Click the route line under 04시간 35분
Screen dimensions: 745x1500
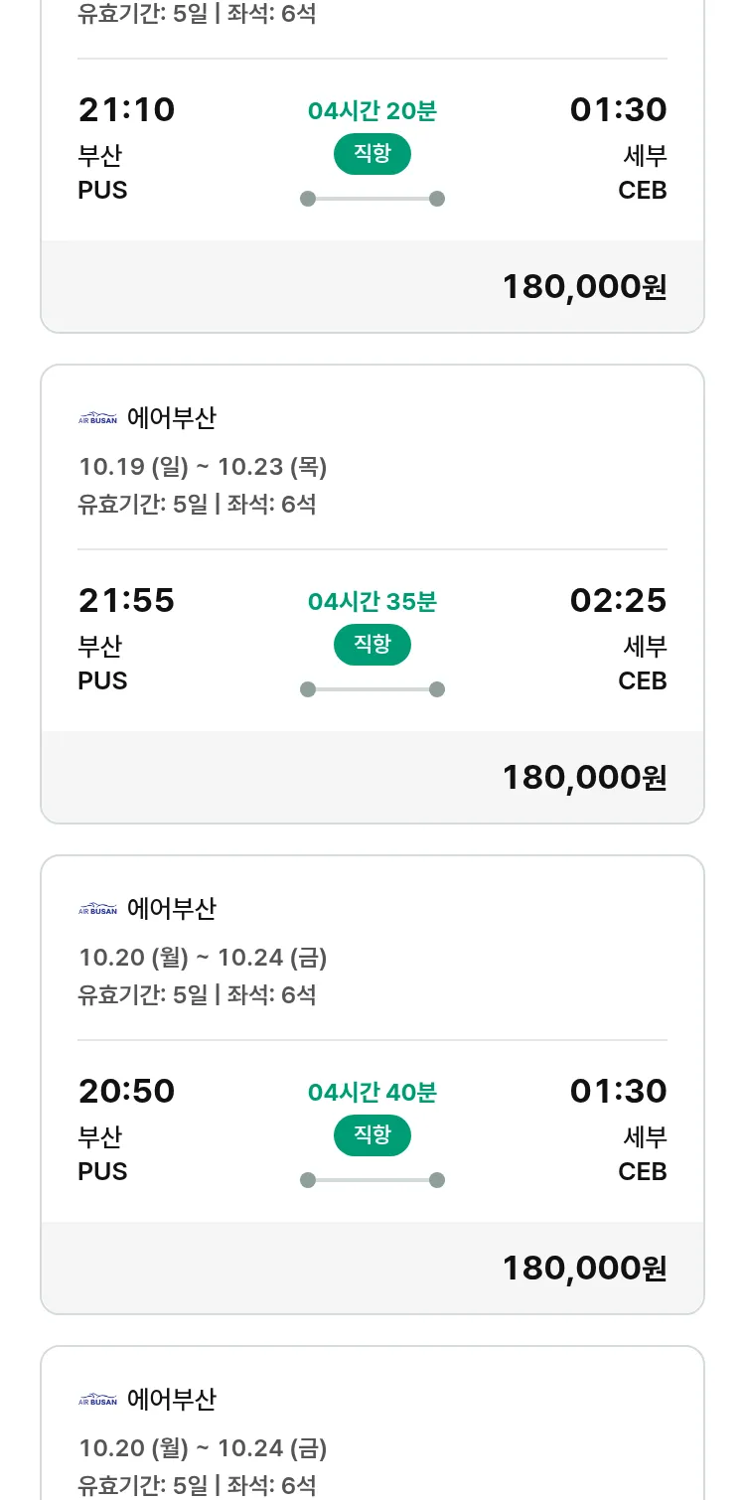click(372, 689)
